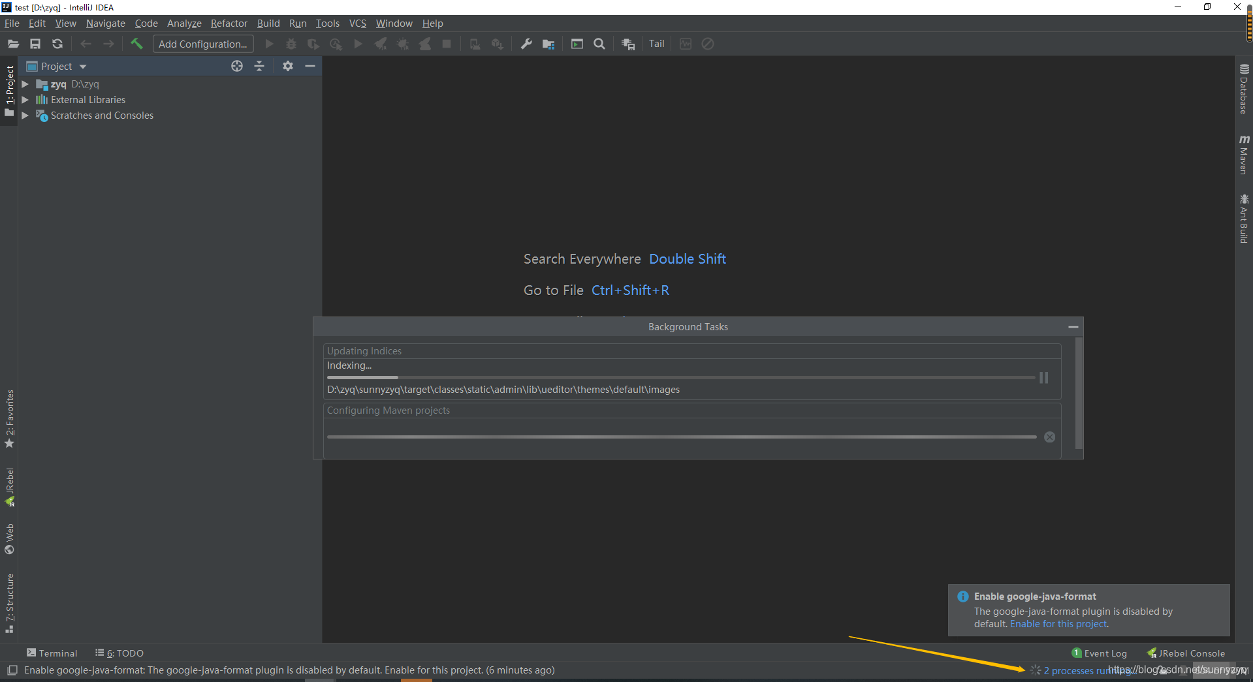Screen dimensions: 1253x682
Task: Open the Terminal tool window tab
Action: click(x=52, y=653)
